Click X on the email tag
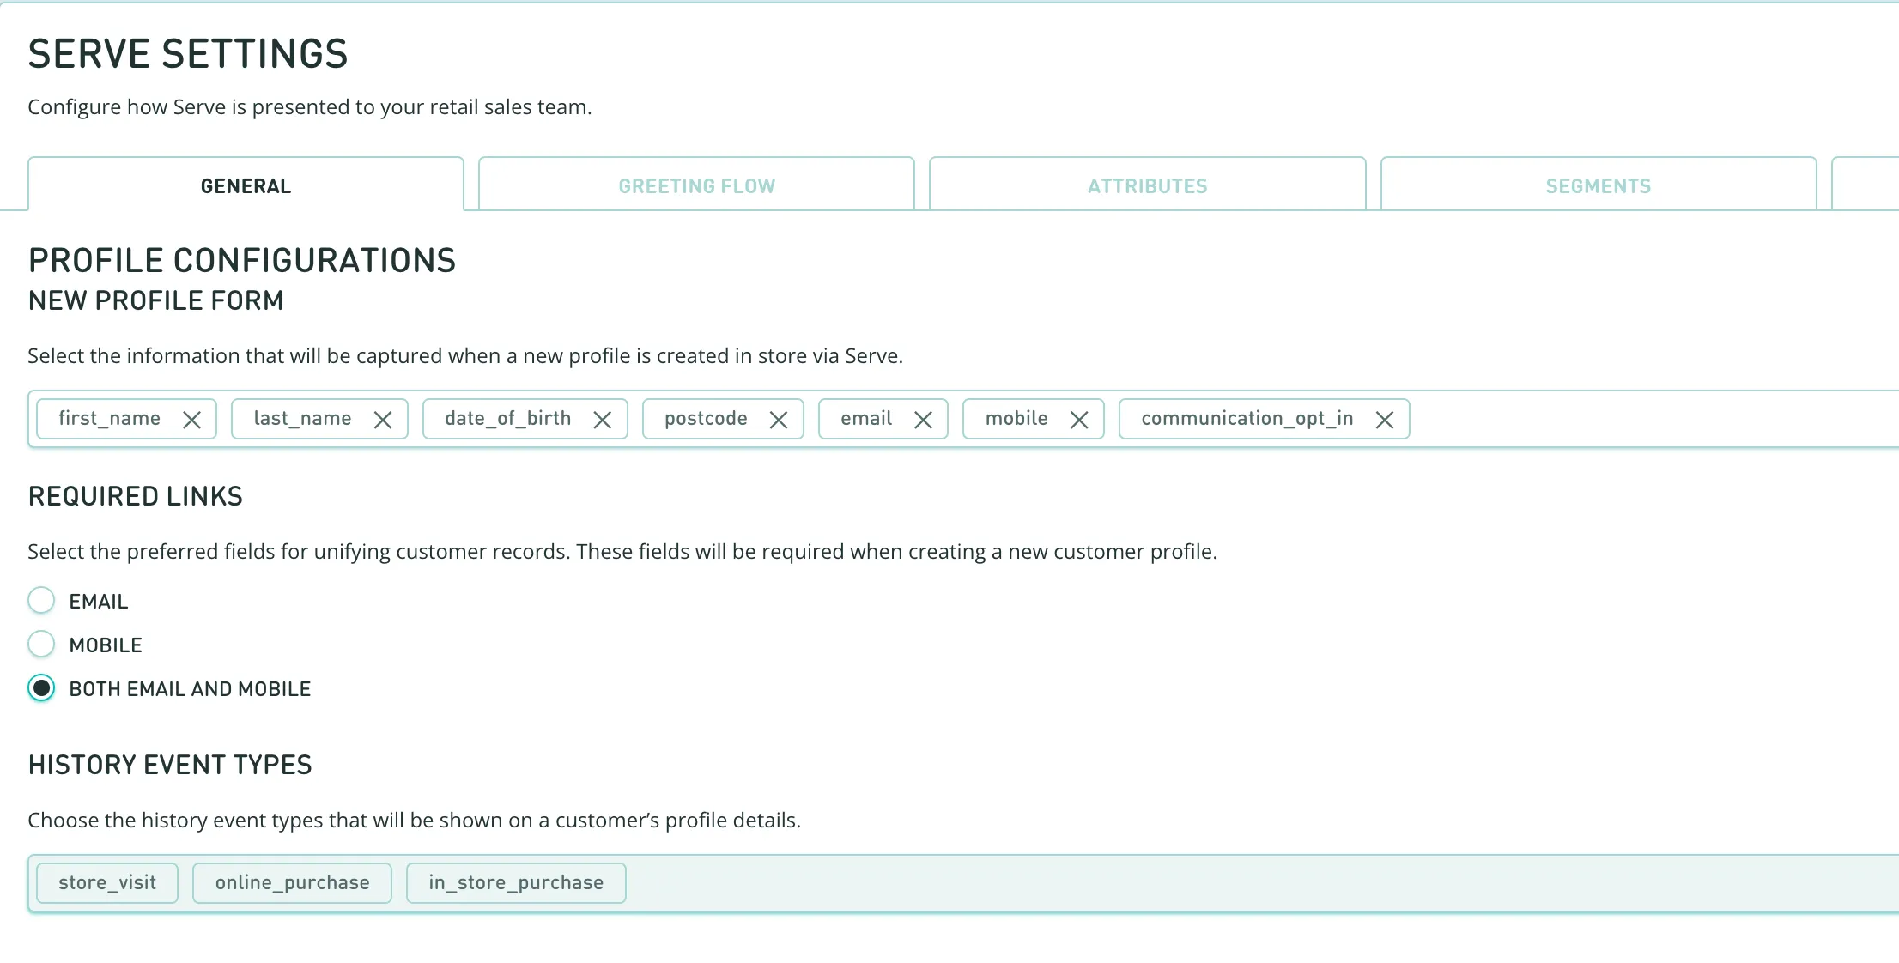 pyautogui.click(x=923, y=420)
